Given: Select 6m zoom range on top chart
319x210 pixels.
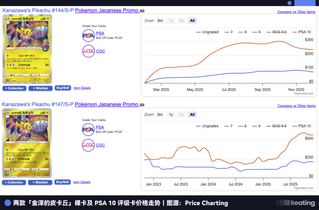Looking at the screenshot, I should (160, 21).
